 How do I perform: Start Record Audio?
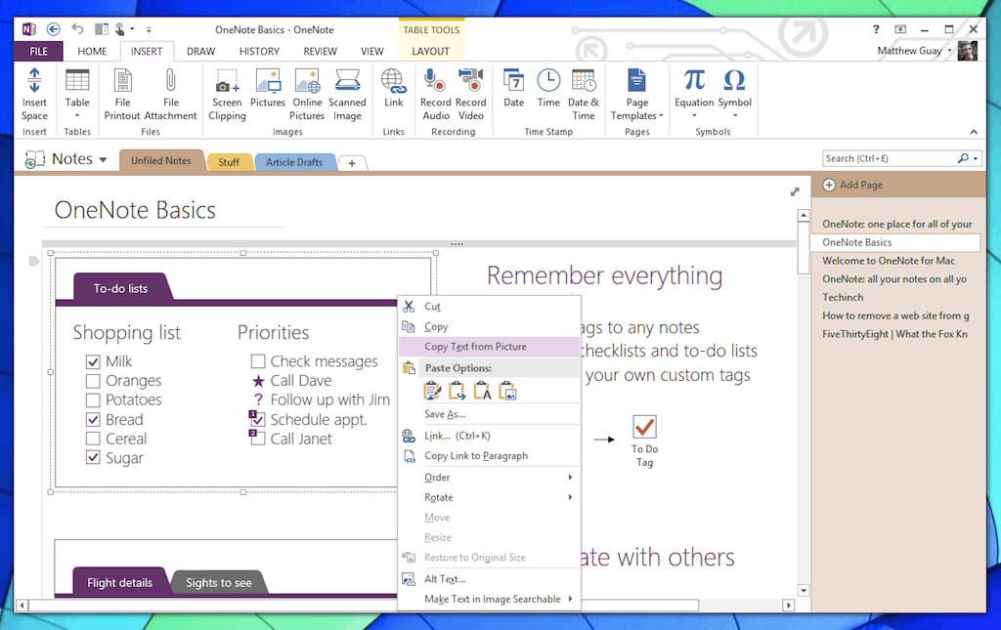[435, 94]
